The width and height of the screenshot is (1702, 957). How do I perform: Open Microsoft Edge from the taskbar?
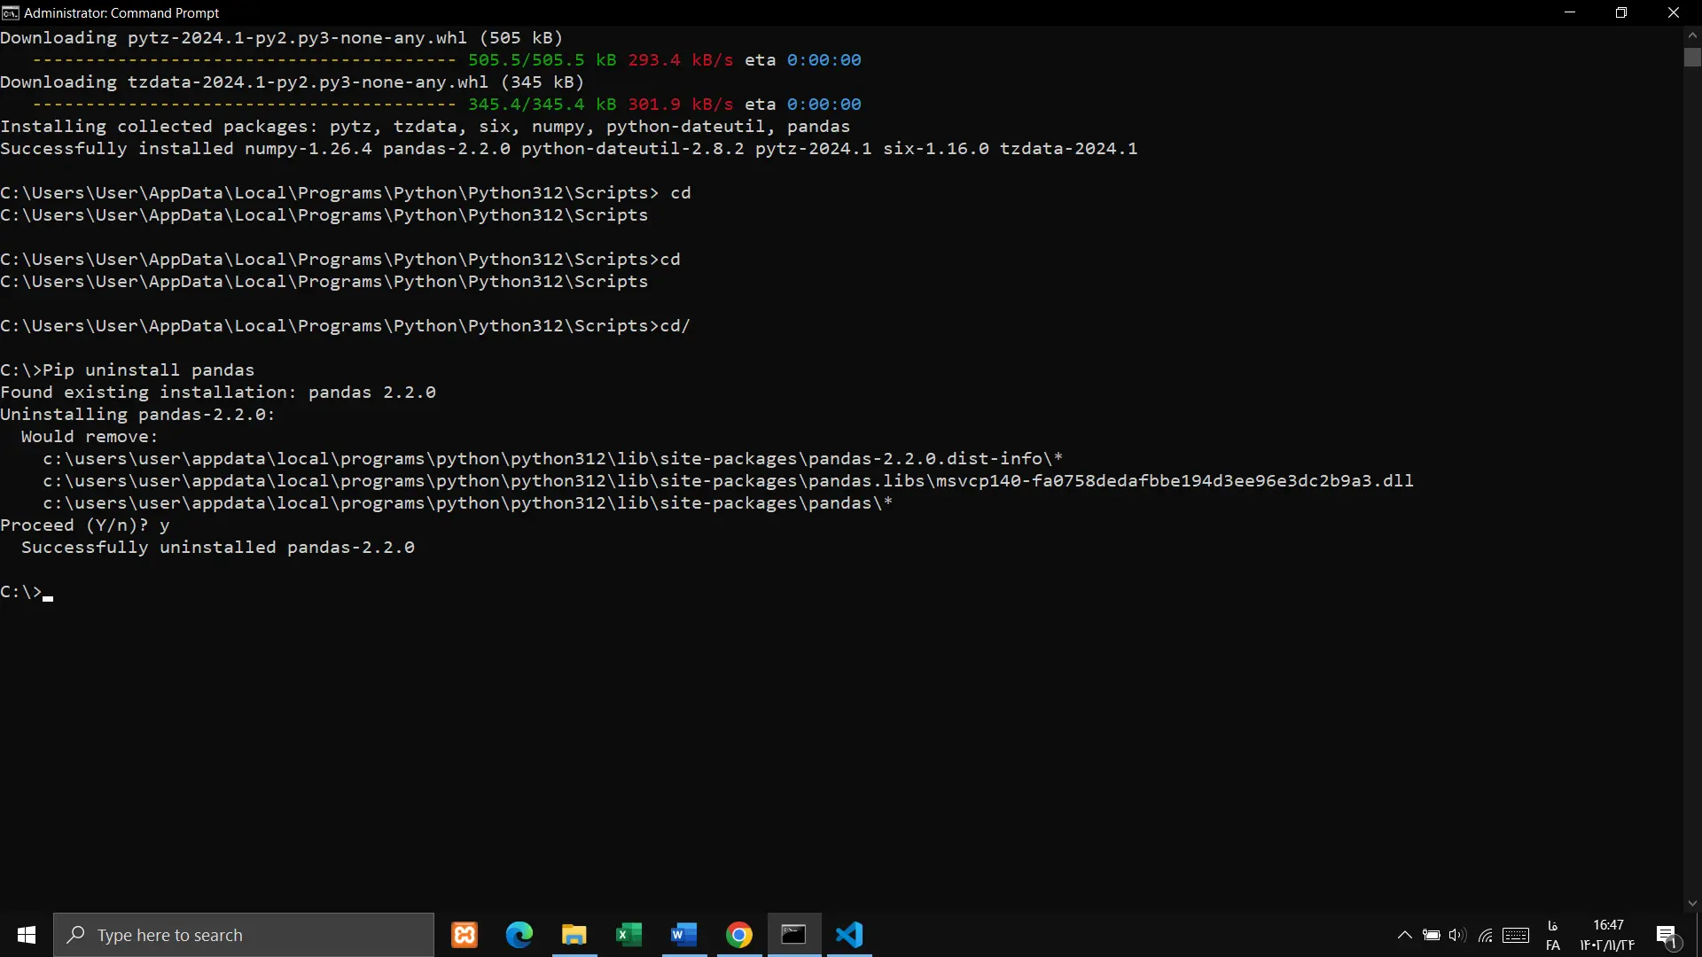(519, 935)
